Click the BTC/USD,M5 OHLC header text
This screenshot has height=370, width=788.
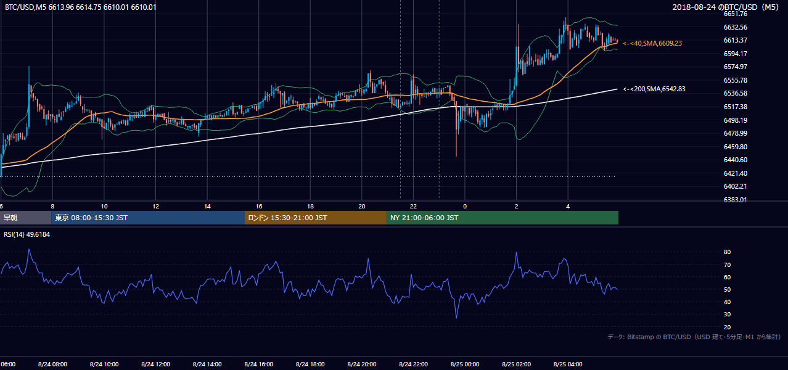(80, 7)
